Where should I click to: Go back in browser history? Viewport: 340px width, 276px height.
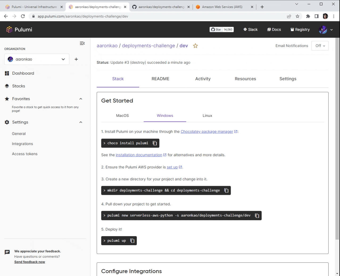point(6,16)
